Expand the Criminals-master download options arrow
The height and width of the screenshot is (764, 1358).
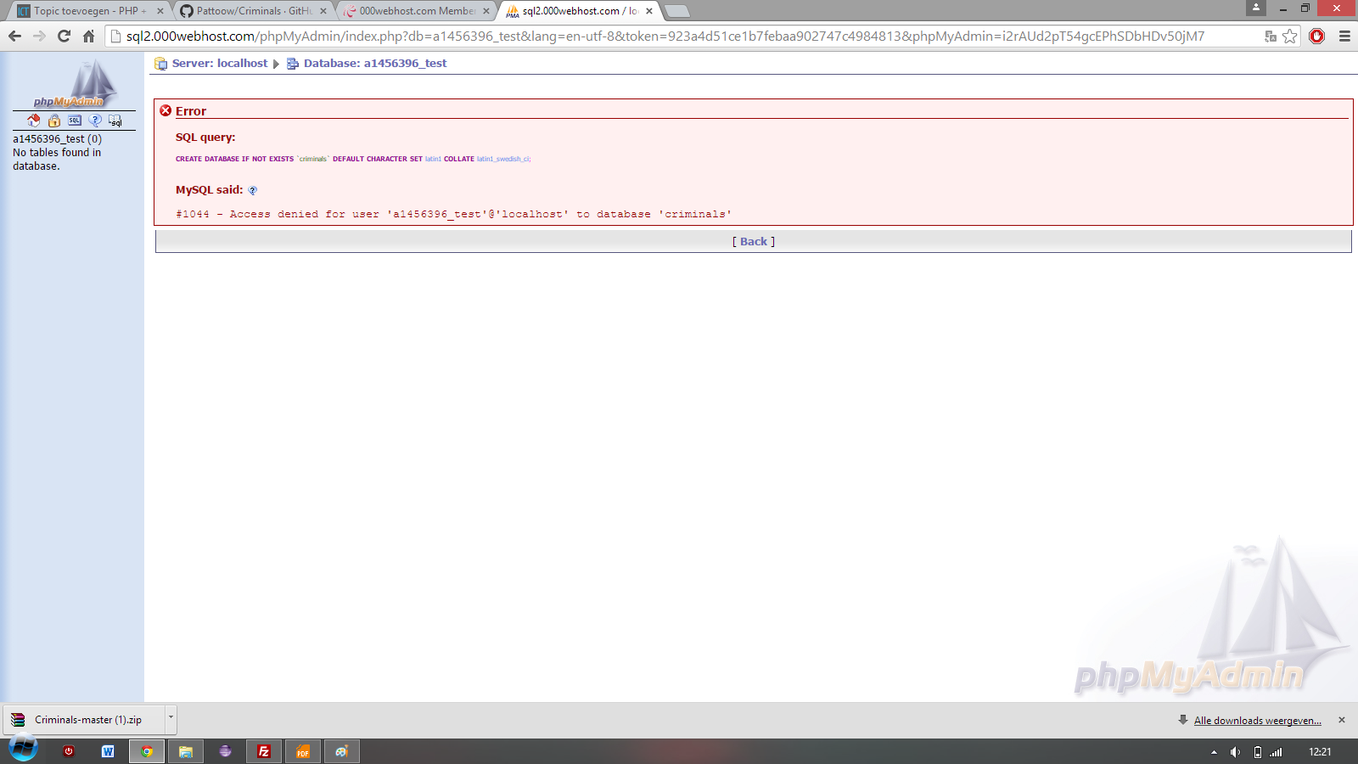(171, 717)
